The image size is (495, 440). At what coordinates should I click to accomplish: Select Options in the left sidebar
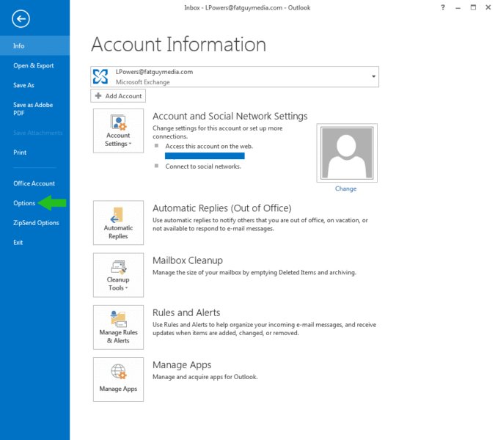24,203
